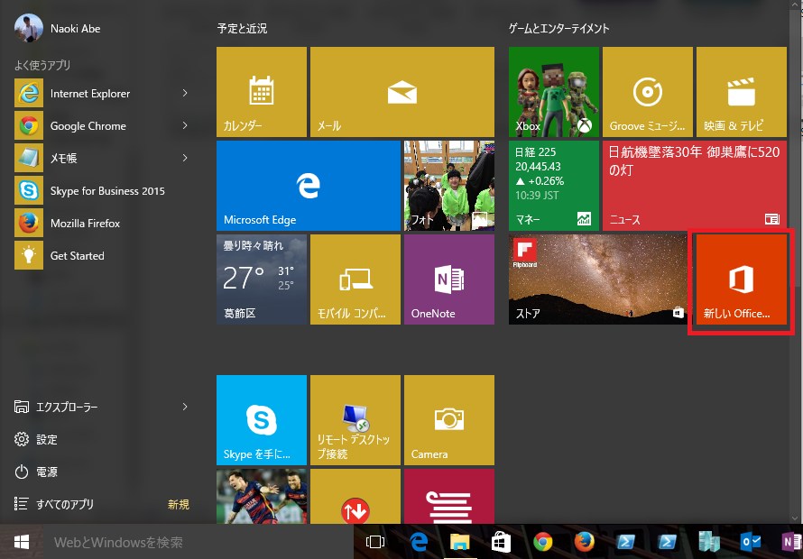Open the Naoki Abe user account menu
Viewport: 803px width, 559px height.
coord(58,28)
